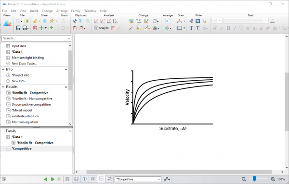Image resolution: width=289 pixels, height=184 pixels.
Task: Open the Save As dropdown arrow
Action: 28,28
